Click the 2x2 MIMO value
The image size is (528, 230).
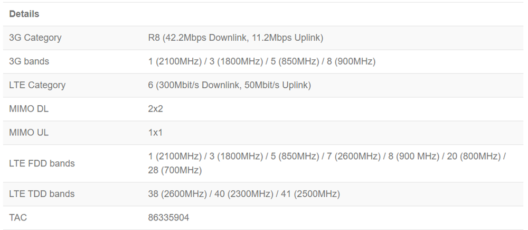(x=156, y=109)
